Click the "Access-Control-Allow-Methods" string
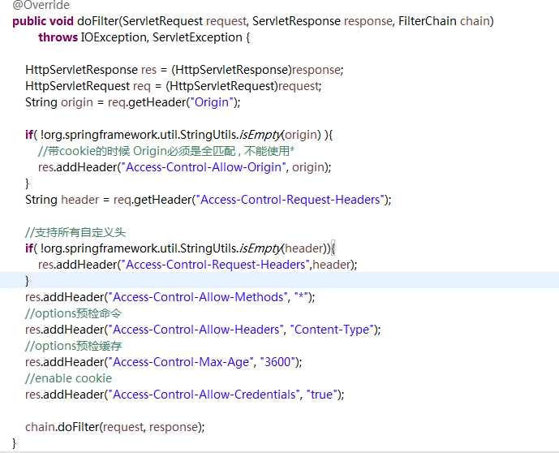The image size is (559, 453). tap(198, 297)
